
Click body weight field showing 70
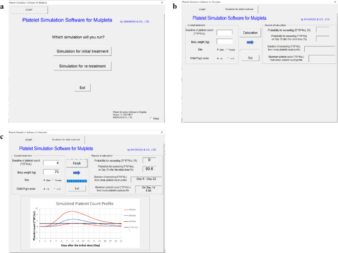pyautogui.click(x=52, y=172)
